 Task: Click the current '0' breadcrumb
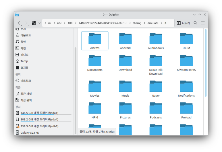point(165,23)
